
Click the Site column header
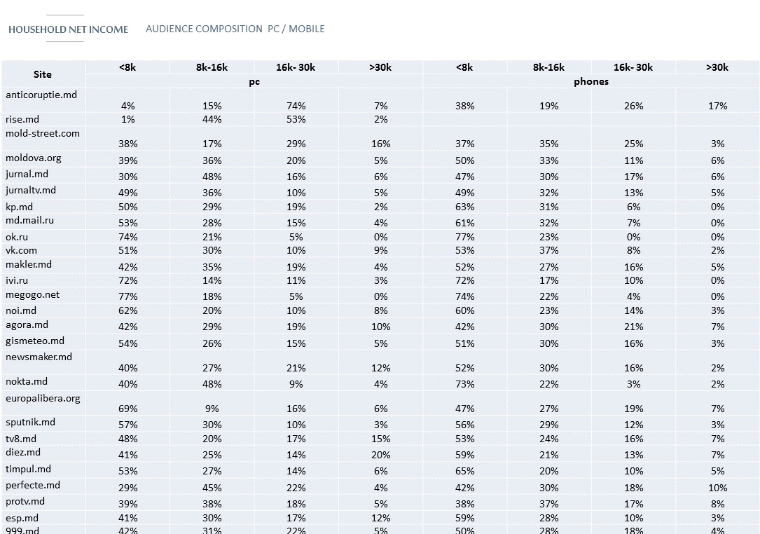pos(43,74)
